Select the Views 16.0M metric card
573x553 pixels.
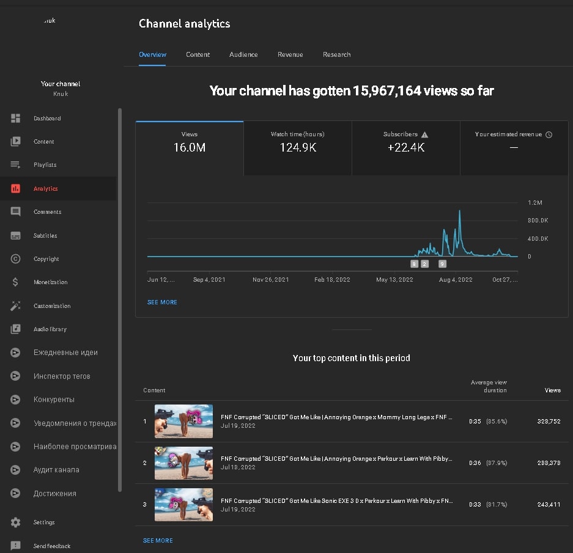190,148
